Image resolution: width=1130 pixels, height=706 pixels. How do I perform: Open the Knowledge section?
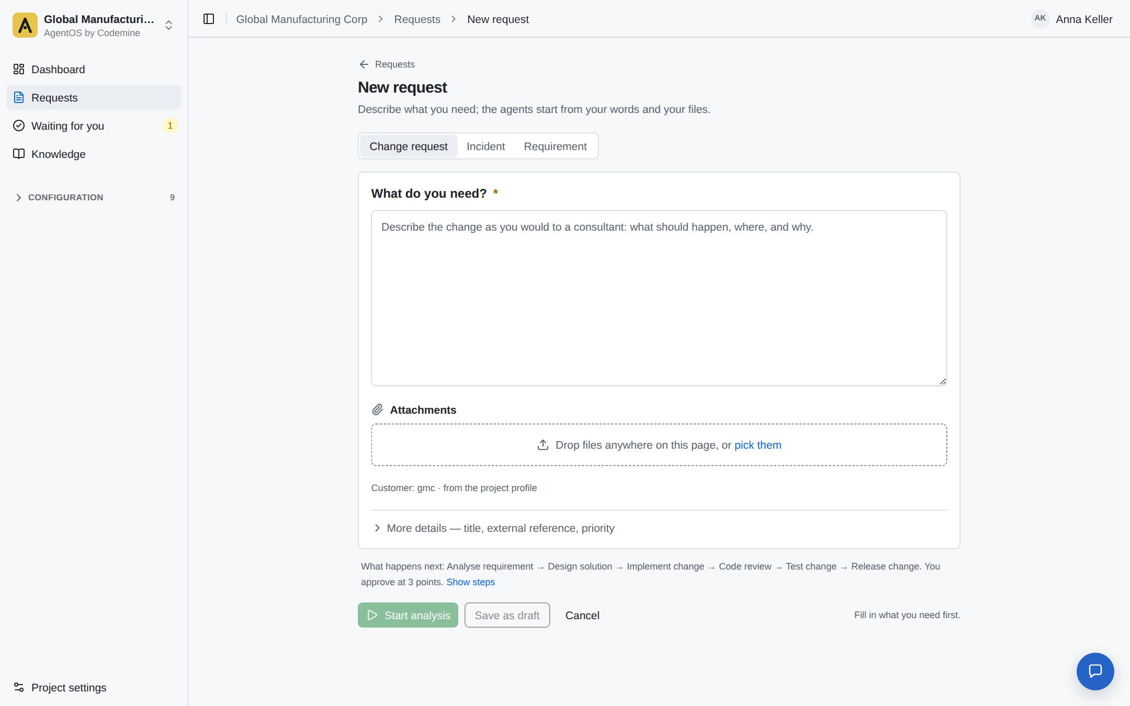[x=94, y=154]
